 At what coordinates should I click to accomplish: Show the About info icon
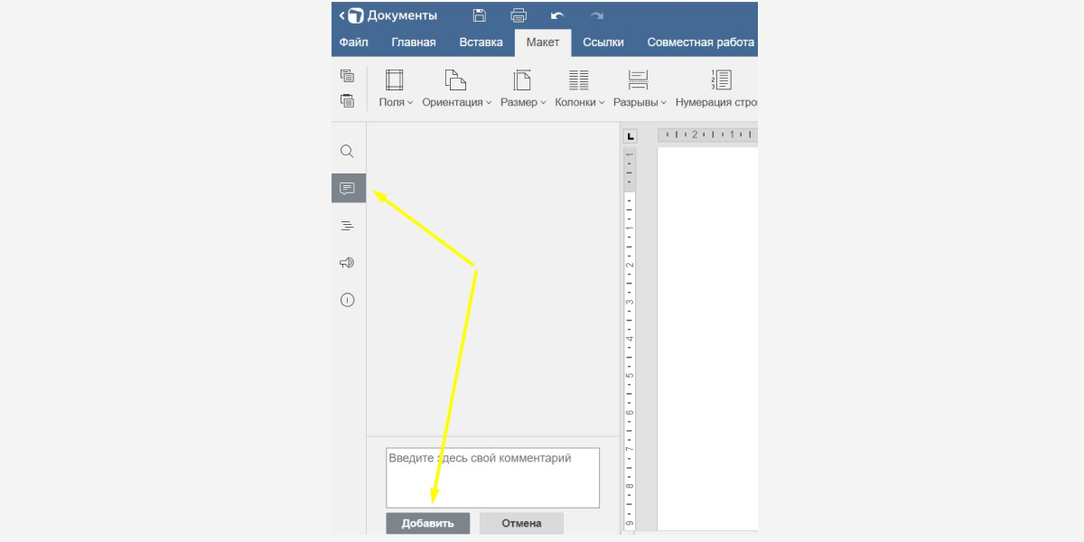coord(347,300)
